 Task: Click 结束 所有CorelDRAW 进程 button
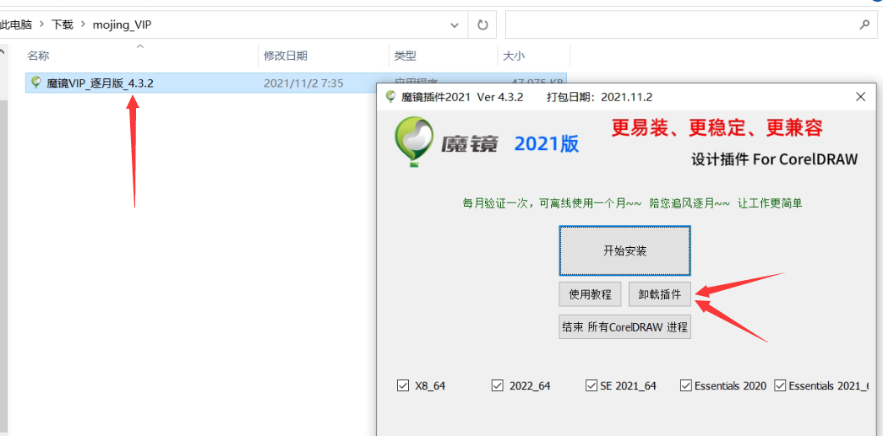pos(624,327)
